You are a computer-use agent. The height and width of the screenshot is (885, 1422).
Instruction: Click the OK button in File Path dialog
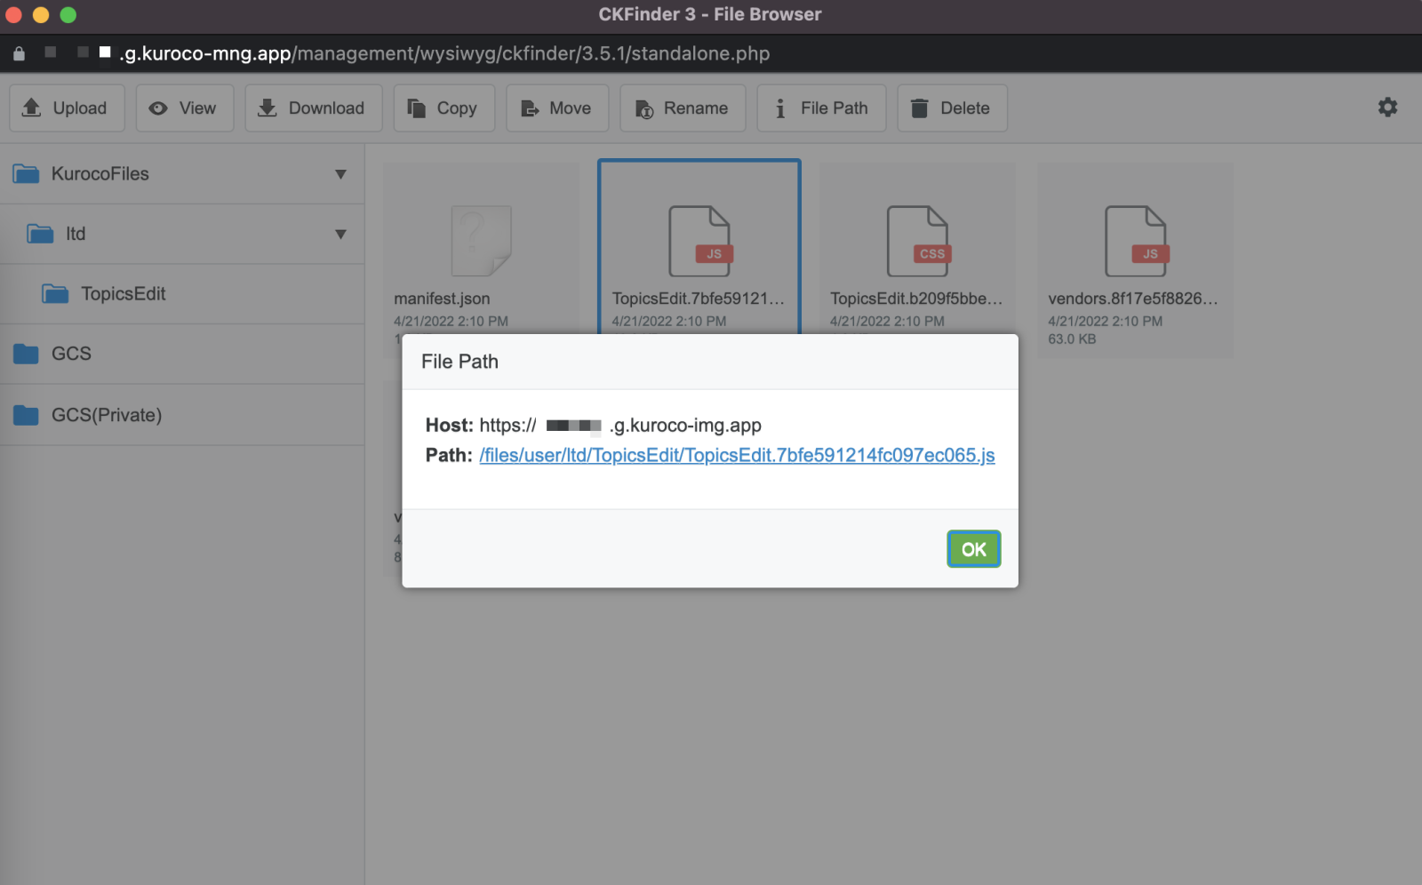click(x=973, y=548)
